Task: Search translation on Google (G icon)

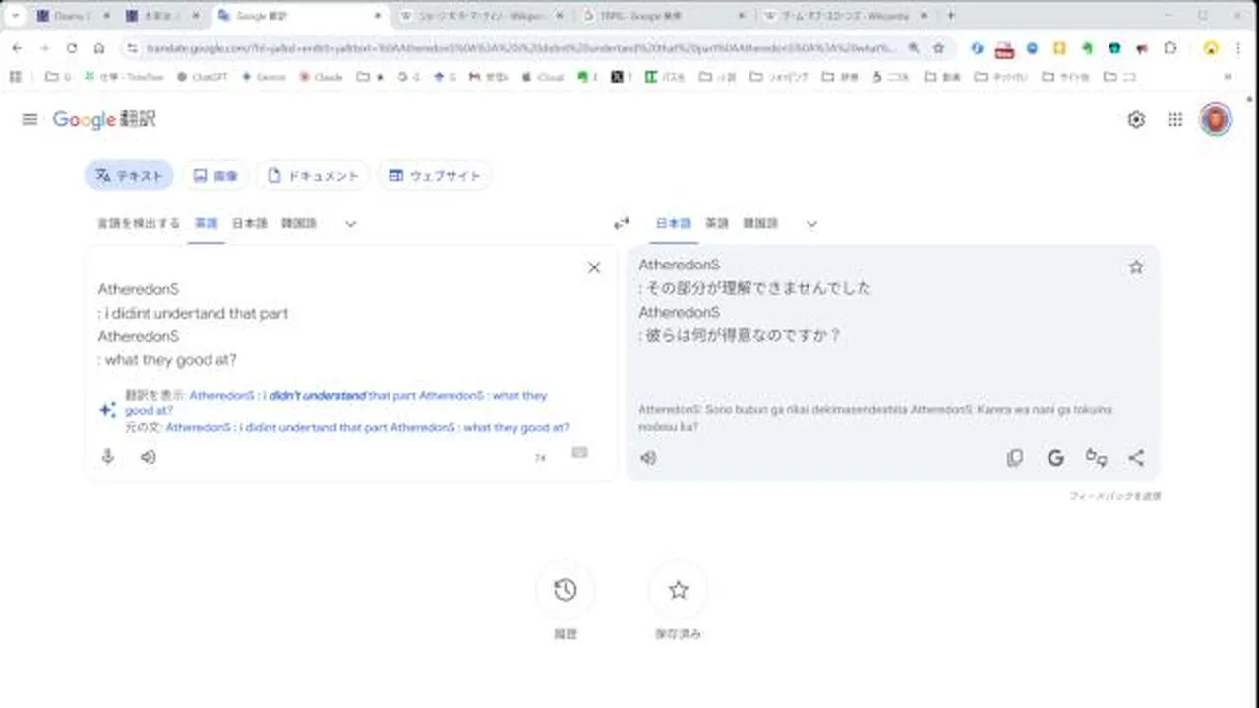Action: [1055, 458]
